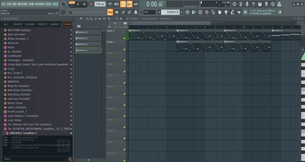Viewport: 305px width, 162px height.
Task: Open the plugin picker plug icon
Action: click(x=226, y=12)
